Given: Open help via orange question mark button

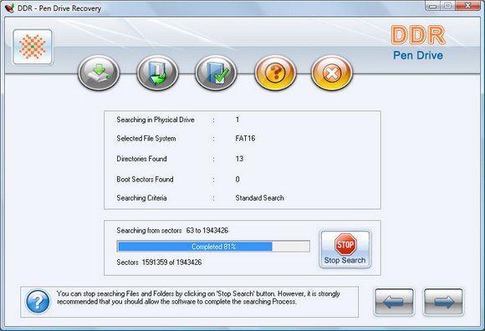Looking at the screenshot, I should (x=275, y=73).
